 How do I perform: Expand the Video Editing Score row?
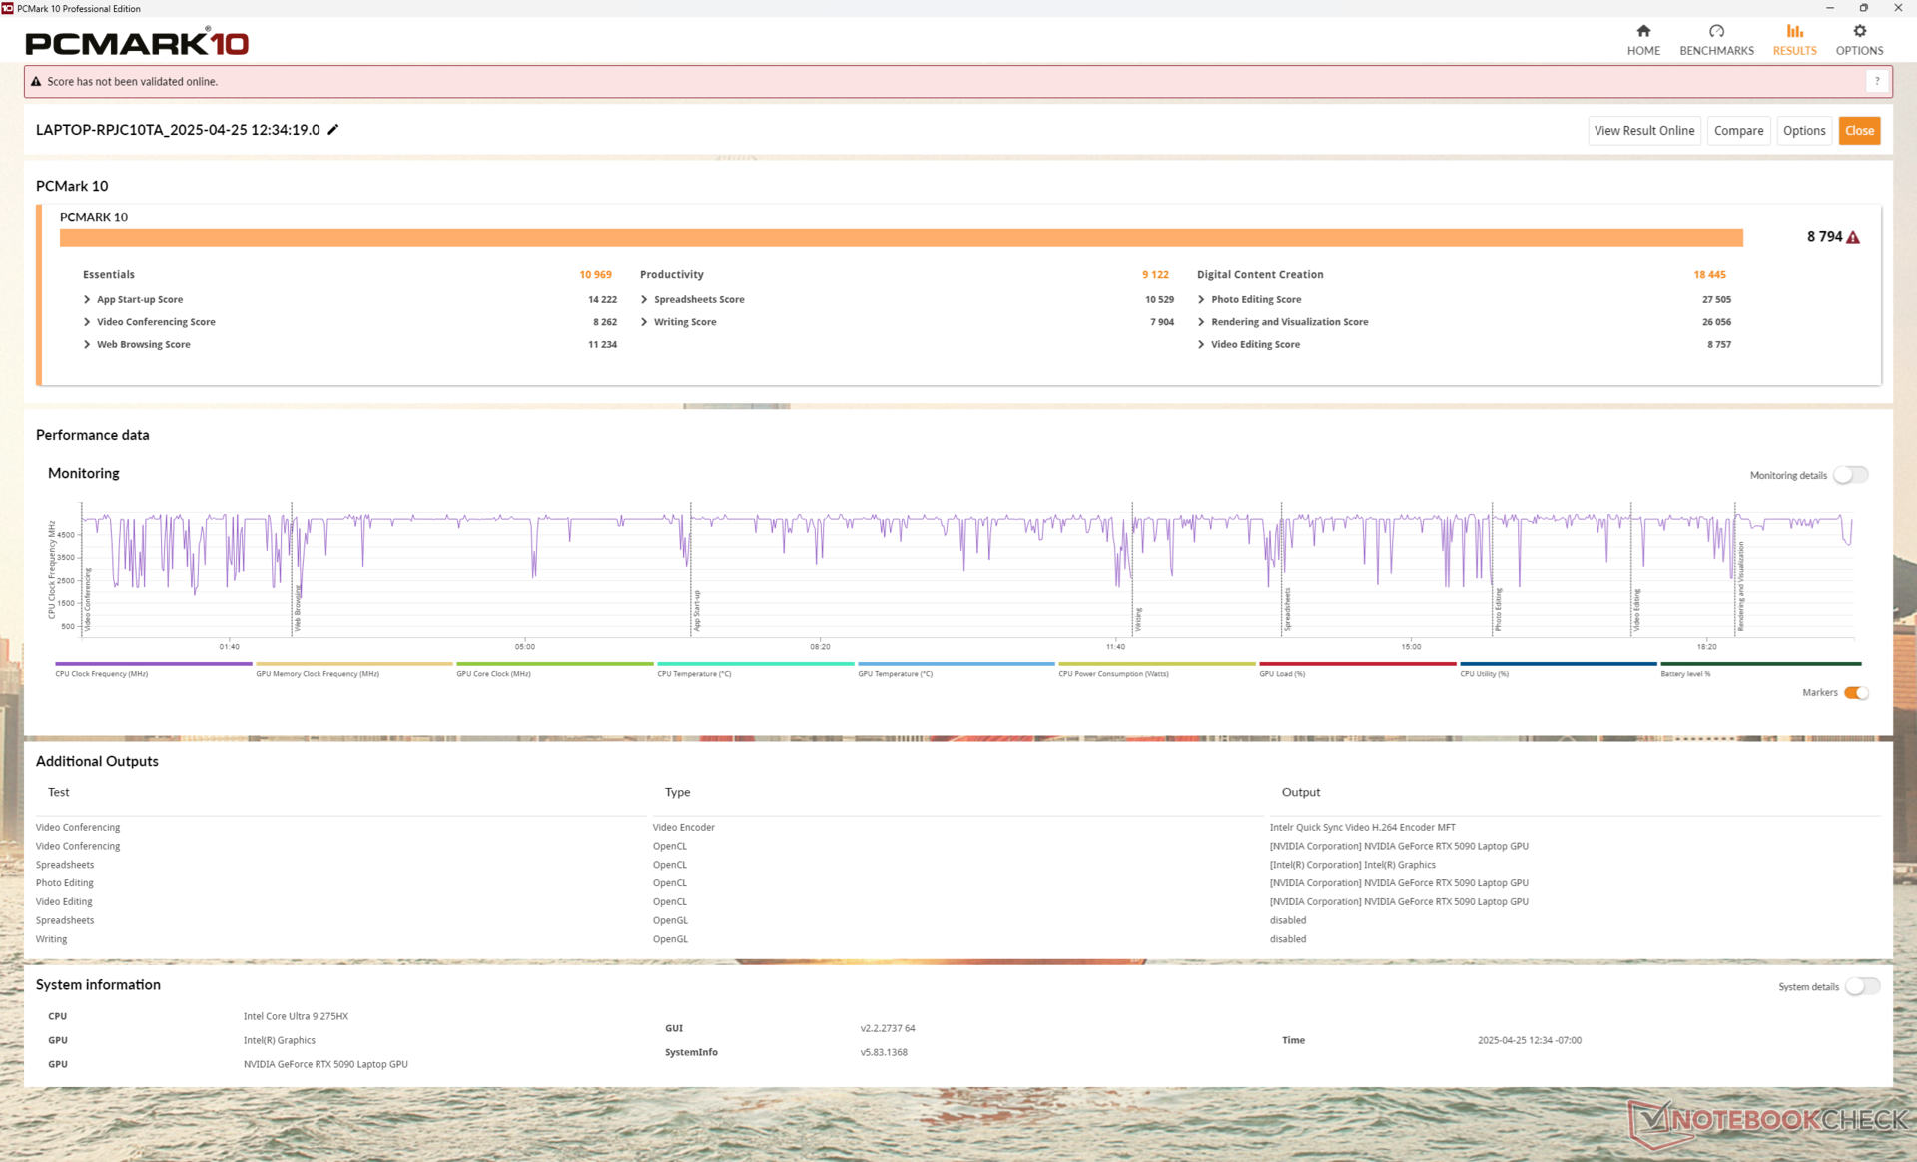pyautogui.click(x=1201, y=344)
